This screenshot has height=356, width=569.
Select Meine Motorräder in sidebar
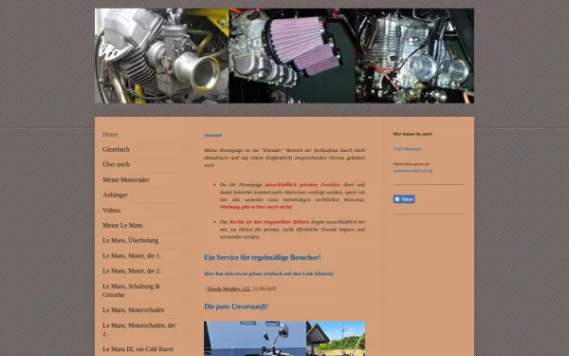click(x=126, y=179)
